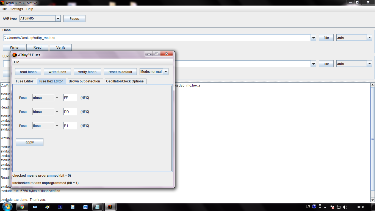
Task: Click the verify fuses button
Action: [87, 72]
